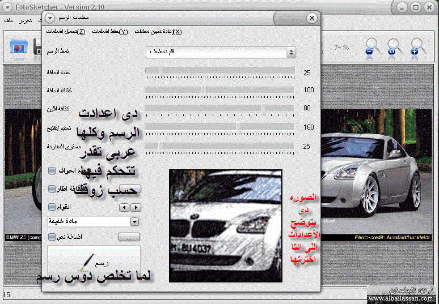Click the reset parameters menu (X)
The width and height of the screenshot is (439, 304).
[159, 32]
